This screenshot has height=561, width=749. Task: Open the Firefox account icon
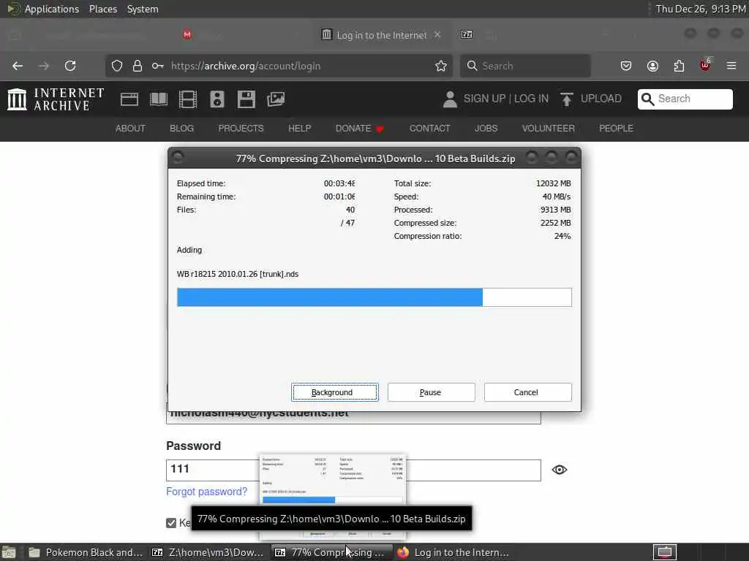652,66
